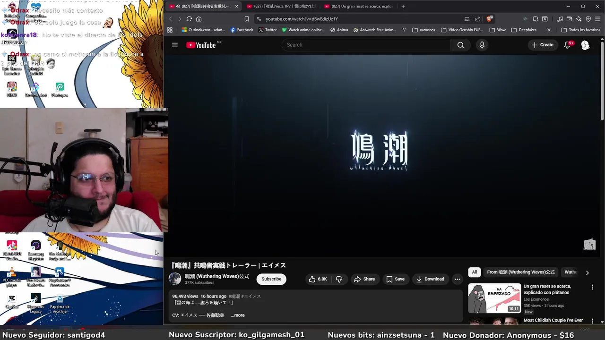Click the Download button

[x=430, y=279]
